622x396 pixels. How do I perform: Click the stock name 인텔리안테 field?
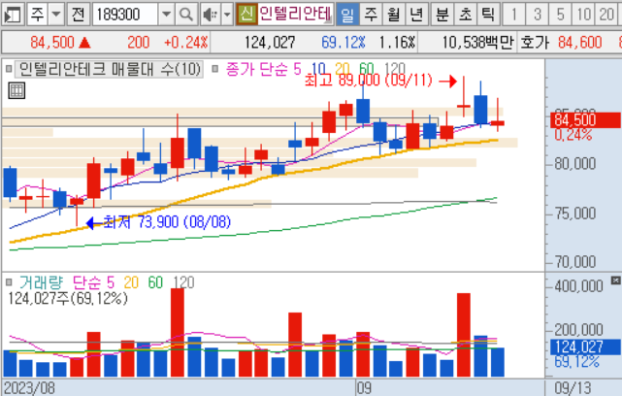295,15
